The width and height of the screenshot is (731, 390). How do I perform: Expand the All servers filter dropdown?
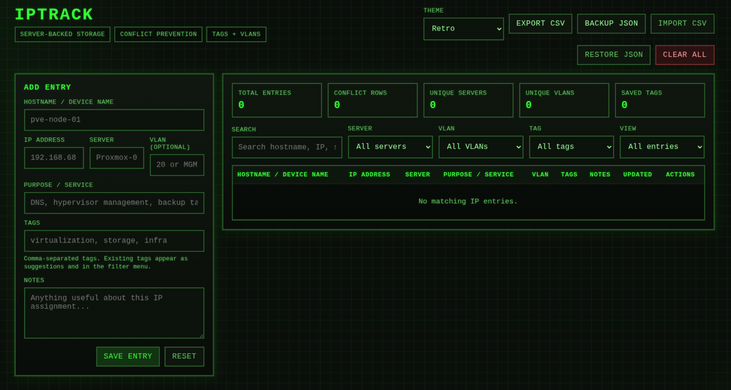tap(390, 147)
